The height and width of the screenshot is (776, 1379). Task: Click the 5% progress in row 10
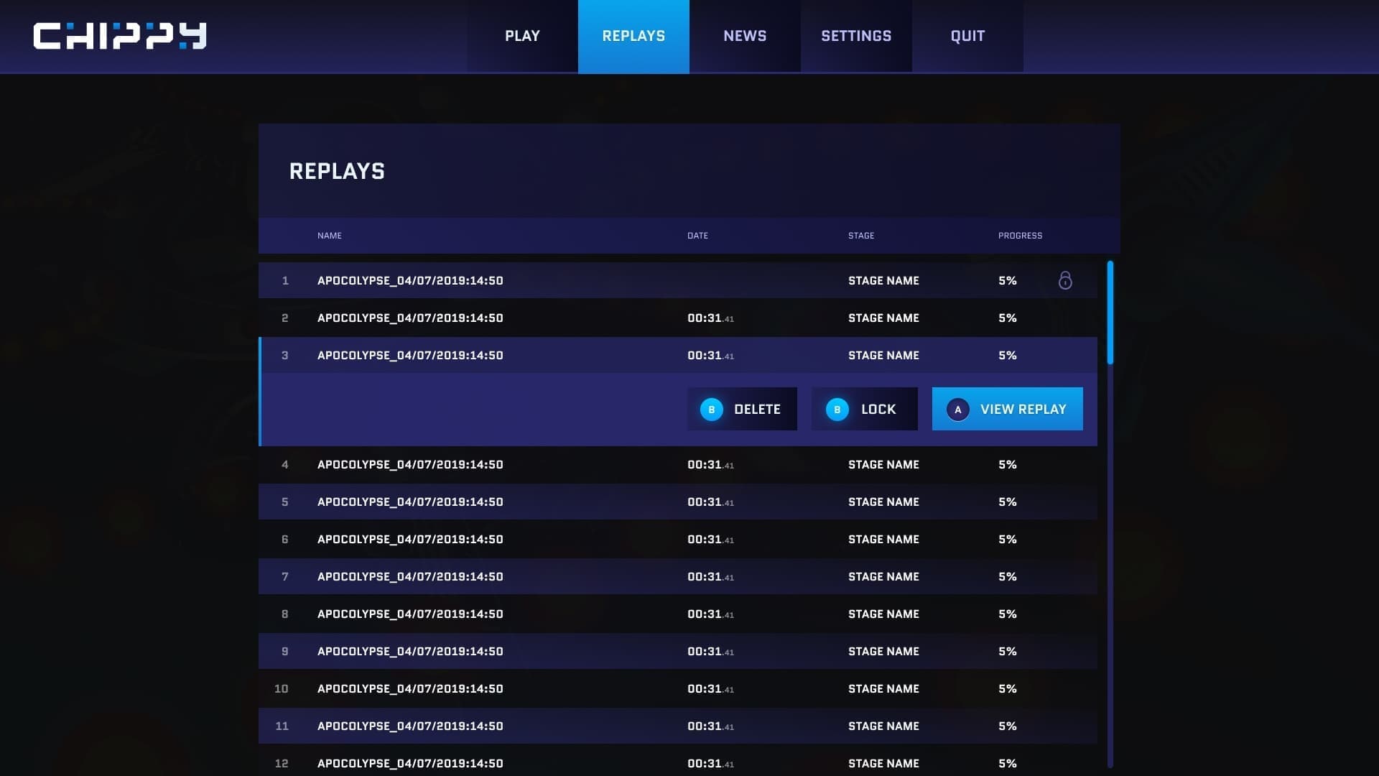pyautogui.click(x=1007, y=688)
